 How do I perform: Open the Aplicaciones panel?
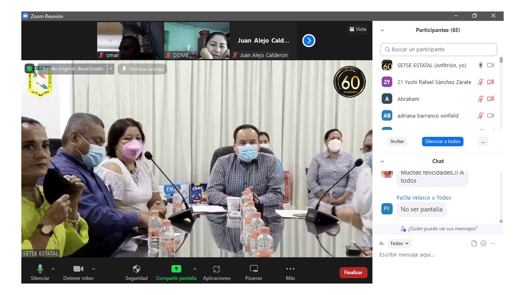click(217, 272)
